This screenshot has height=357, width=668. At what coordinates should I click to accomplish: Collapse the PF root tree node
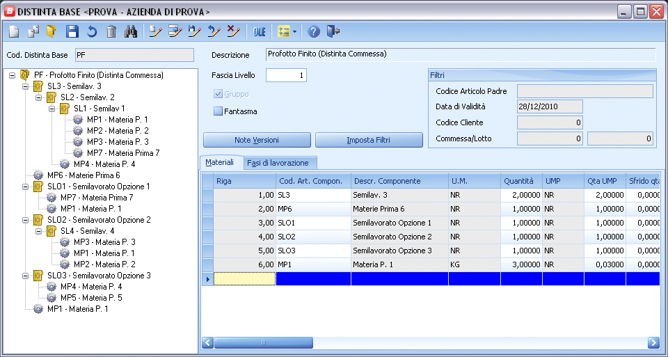[x=13, y=75]
